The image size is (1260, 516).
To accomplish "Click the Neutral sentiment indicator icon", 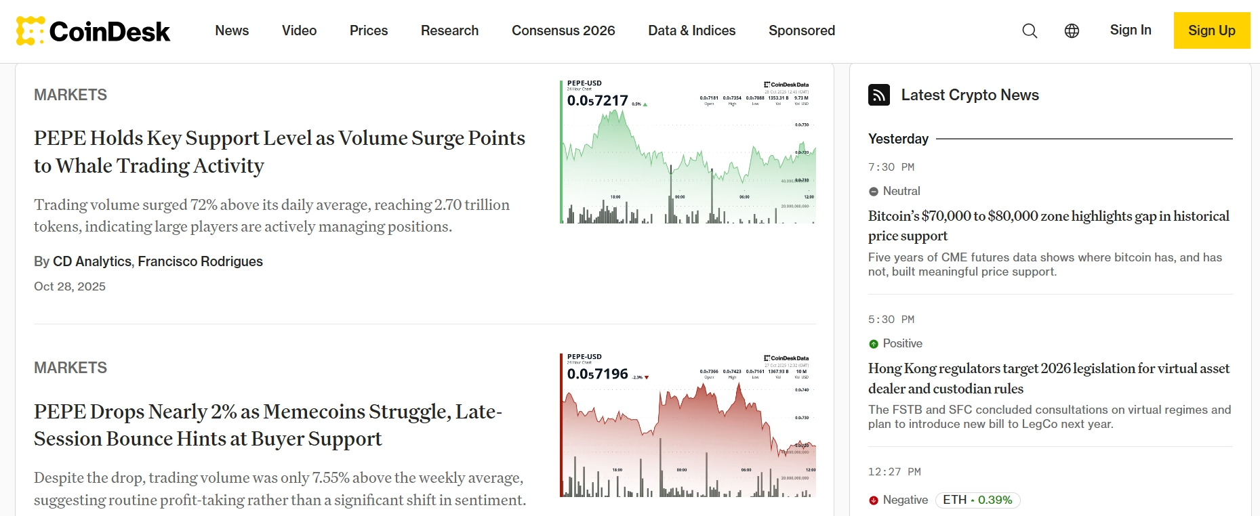I will (x=874, y=192).
